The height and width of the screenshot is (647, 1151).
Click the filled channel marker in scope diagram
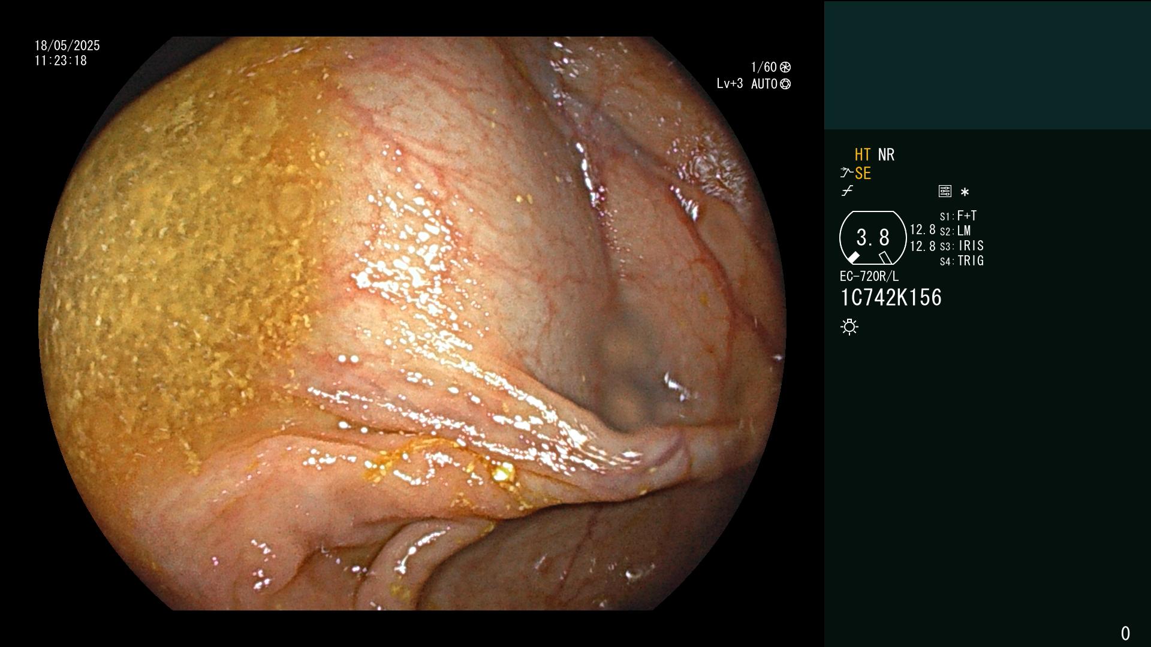(x=852, y=258)
